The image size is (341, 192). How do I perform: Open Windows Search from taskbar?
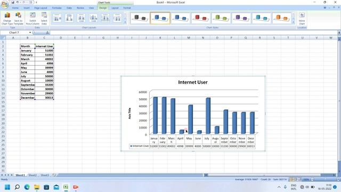(x=17, y=187)
